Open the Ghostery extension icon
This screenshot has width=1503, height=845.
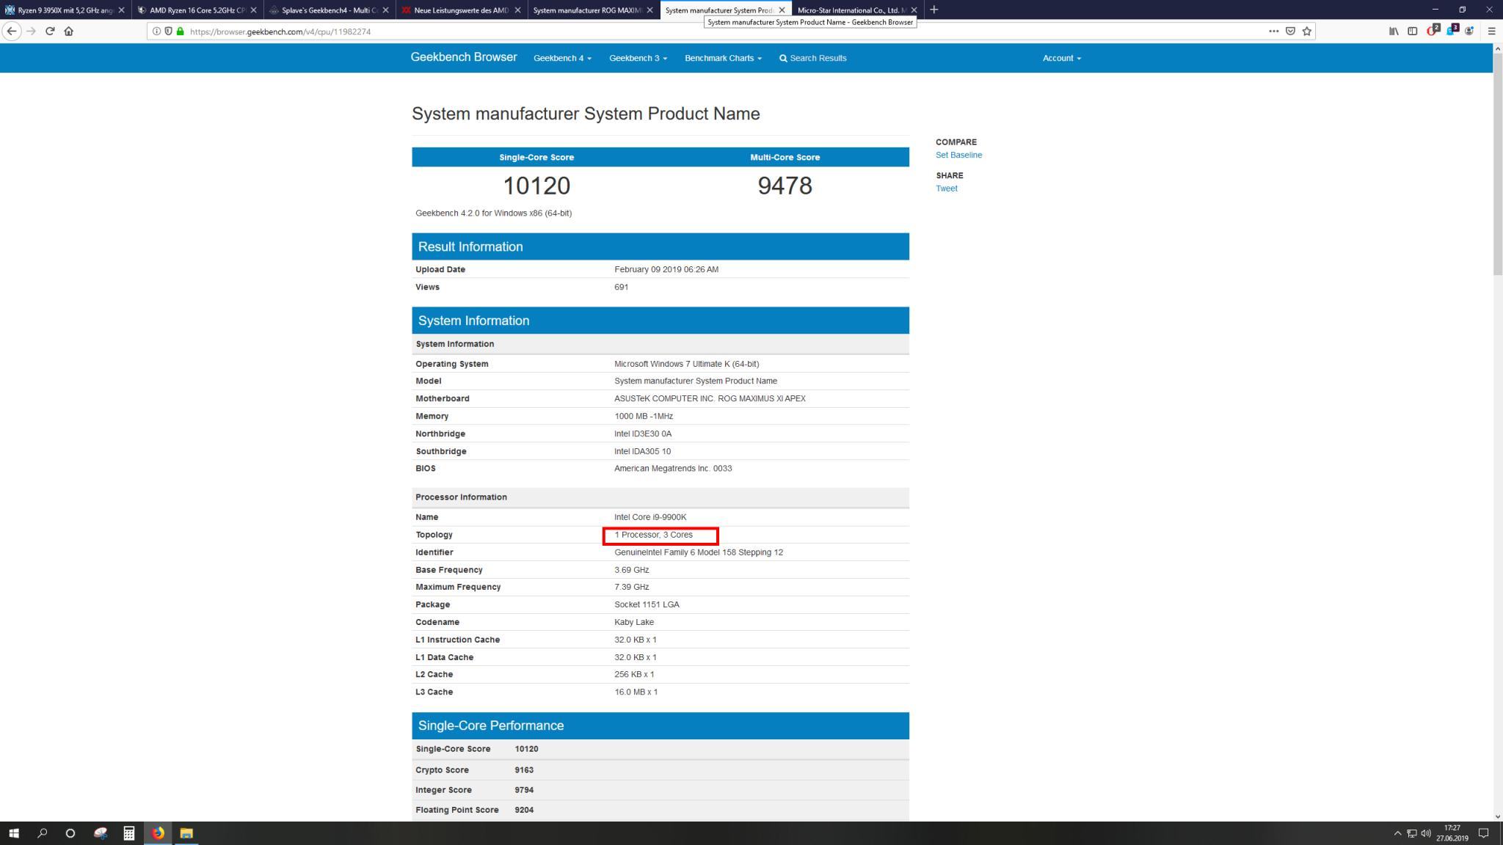[1451, 31]
